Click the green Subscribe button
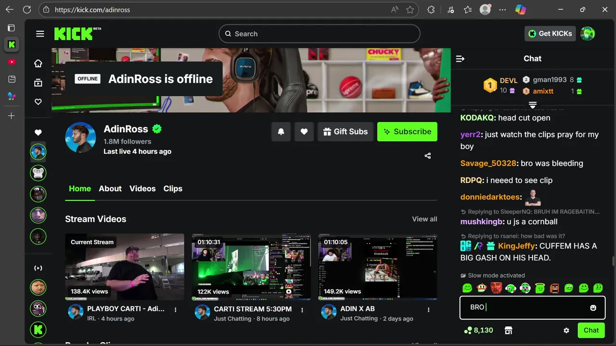Screen dimensions: 616x346 pos(407,132)
